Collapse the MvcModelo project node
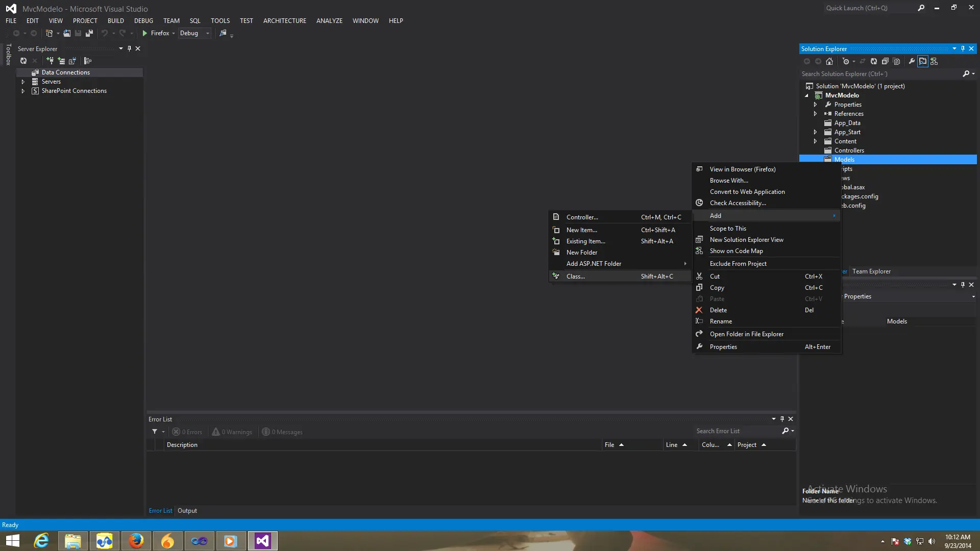The image size is (980, 551). pyautogui.click(x=807, y=95)
